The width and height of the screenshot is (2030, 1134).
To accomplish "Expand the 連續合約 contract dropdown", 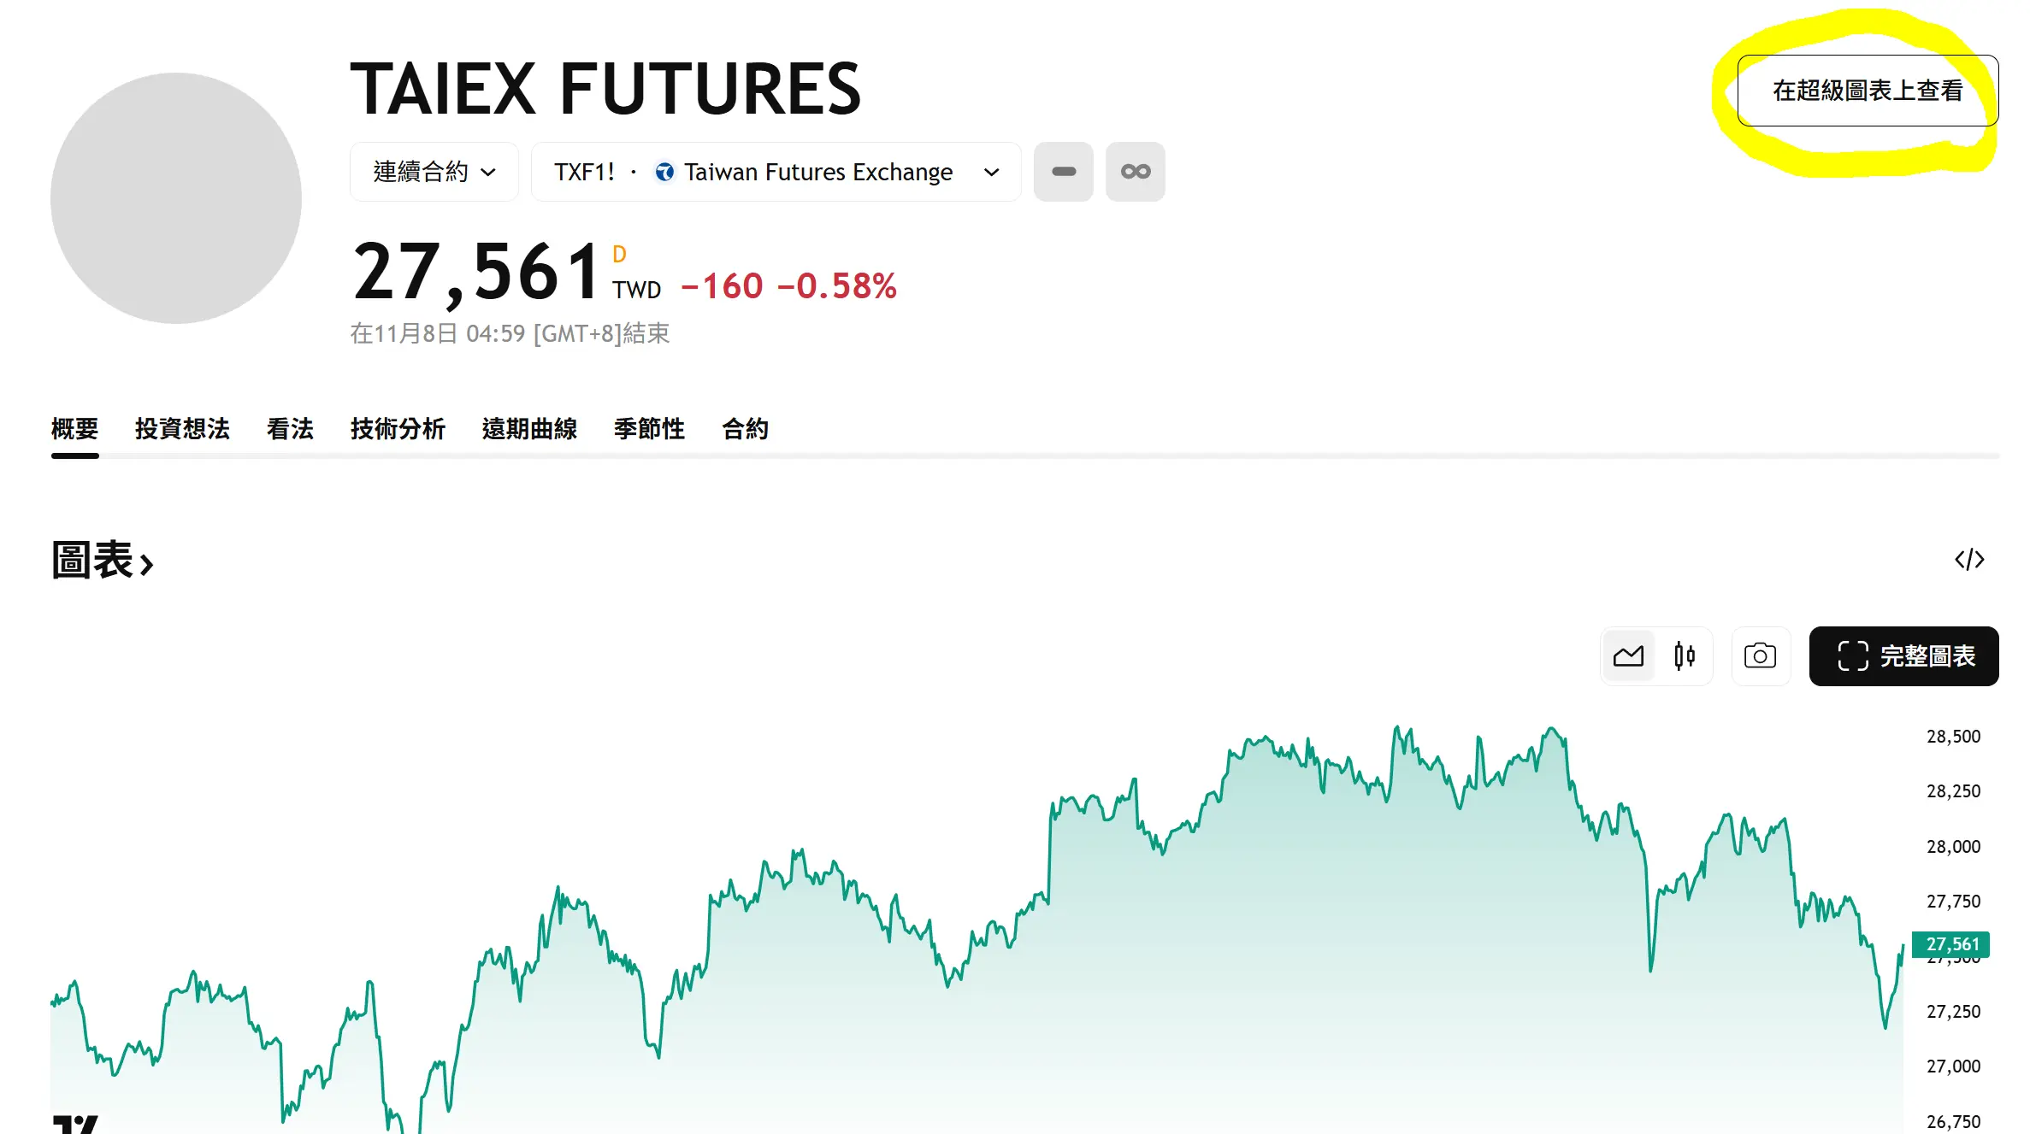I will (434, 172).
